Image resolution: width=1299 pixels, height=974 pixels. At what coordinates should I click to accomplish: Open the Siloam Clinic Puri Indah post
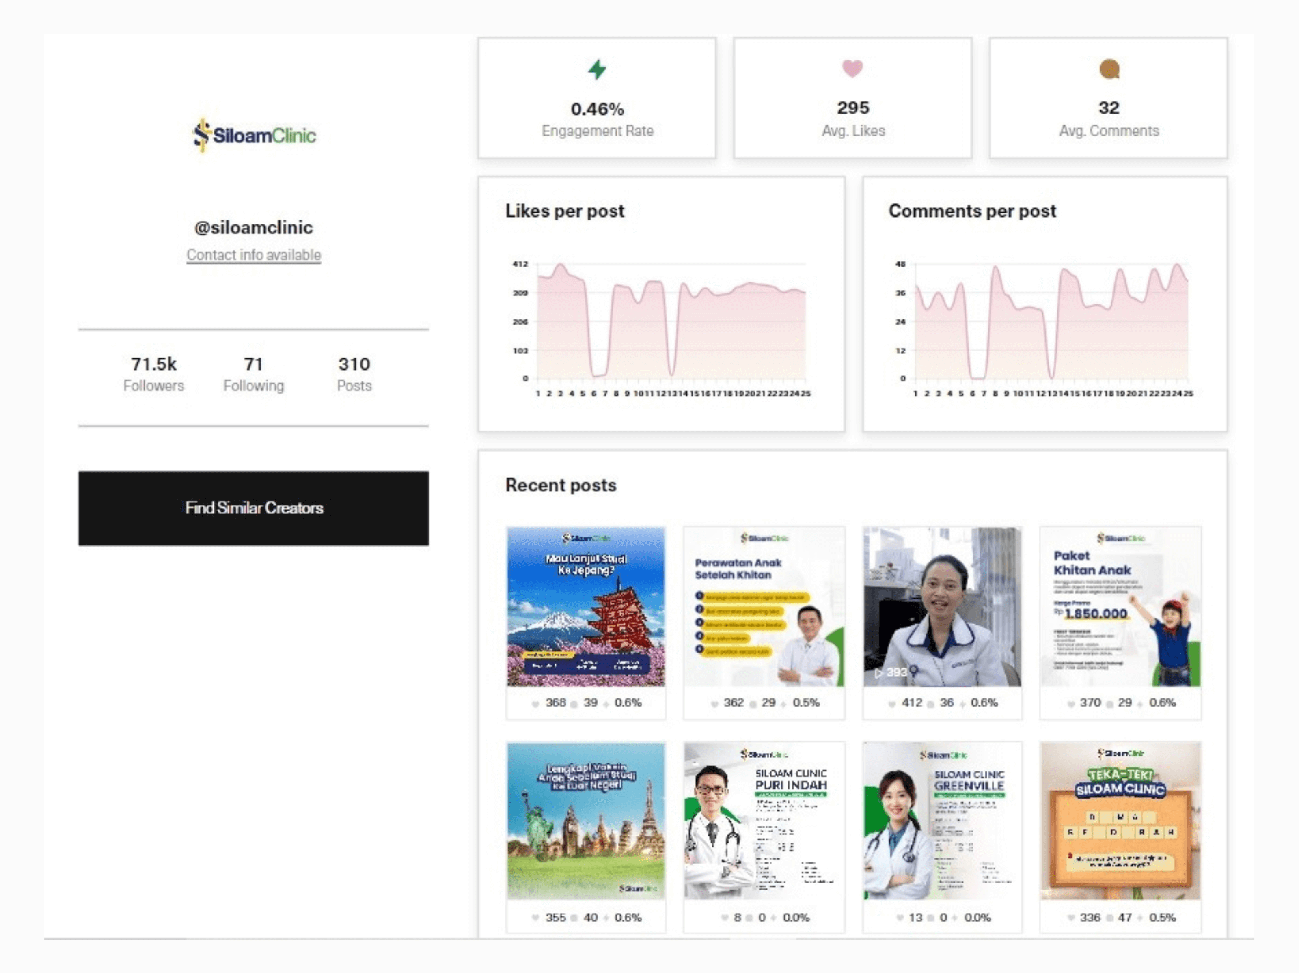(x=764, y=822)
